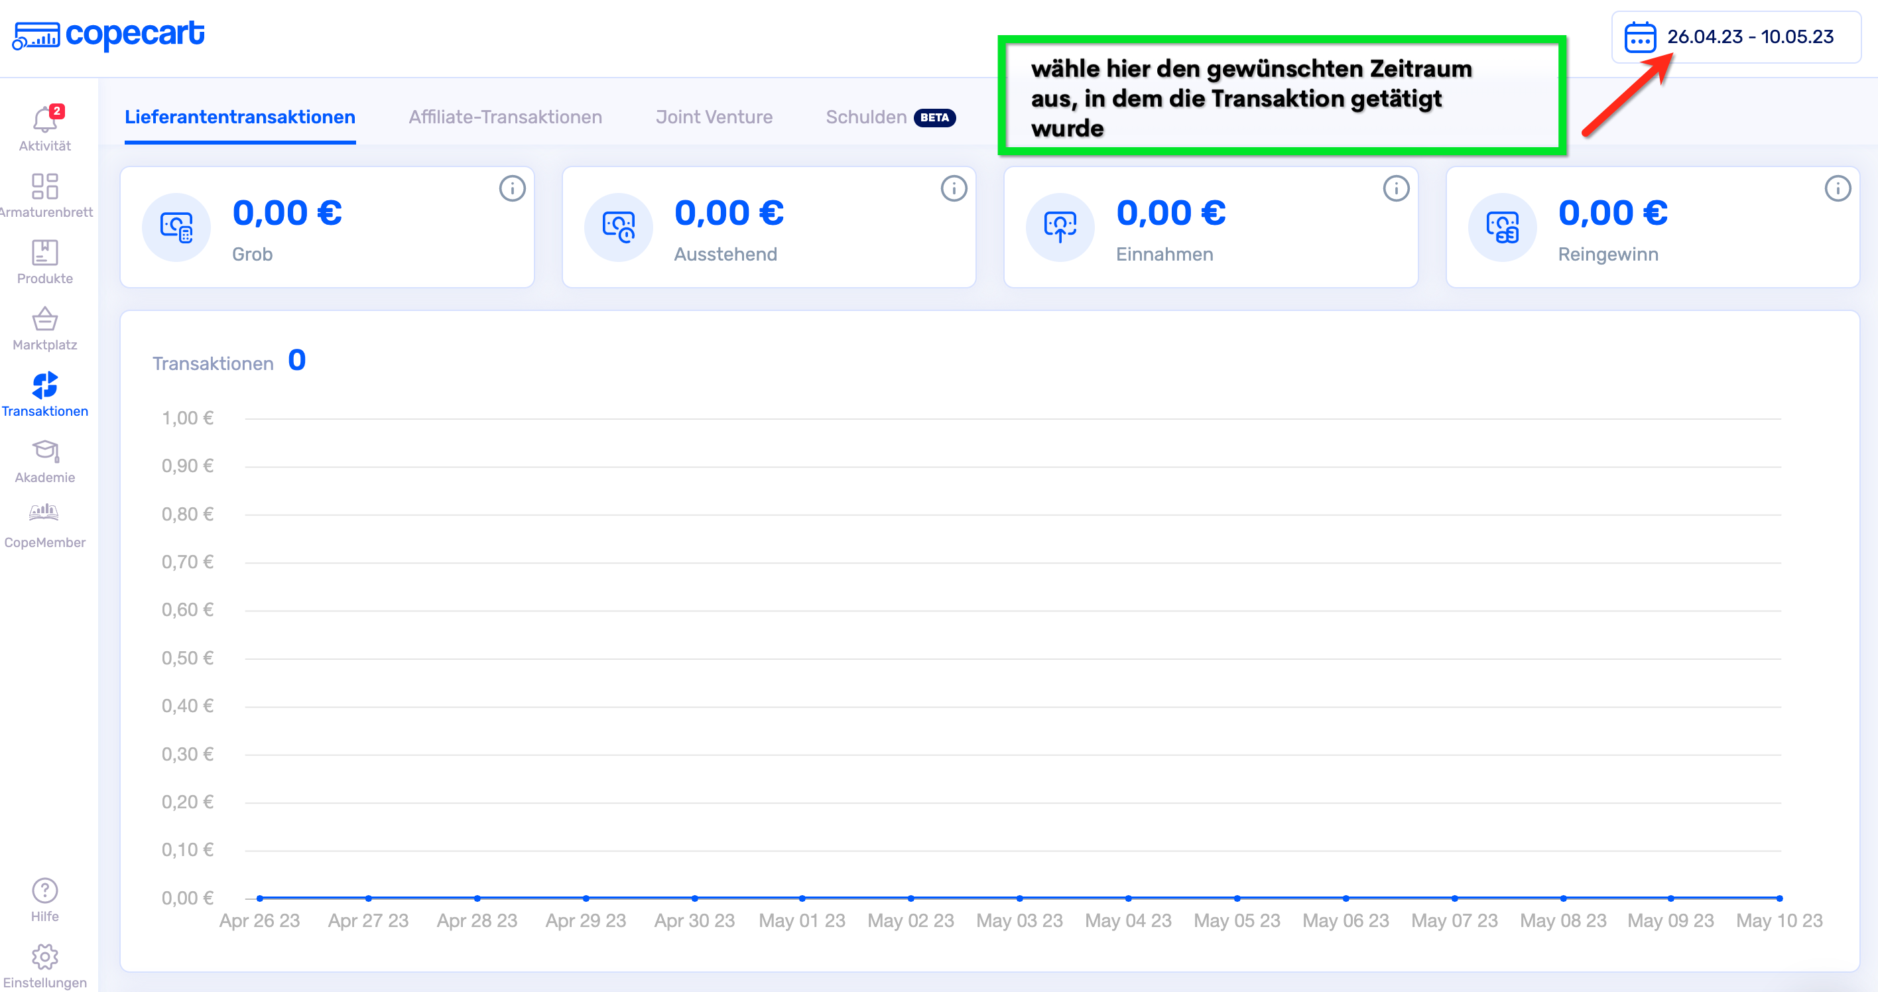Click the copecart logo
The height and width of the screenshot is (992, 1878).
(x=109, y=34)
